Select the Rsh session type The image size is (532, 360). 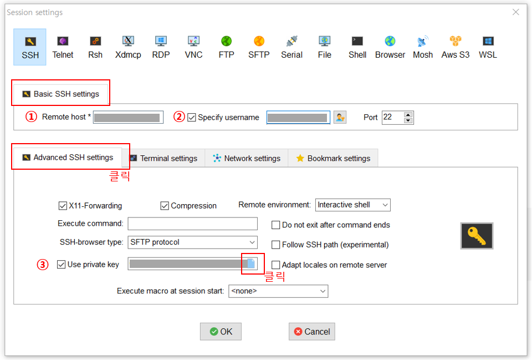coord(95,47)
